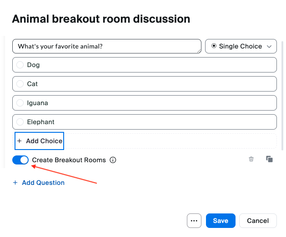Select the Dog radio button
The height and width of the screenshot is (237, 286).
click(20, 65)
